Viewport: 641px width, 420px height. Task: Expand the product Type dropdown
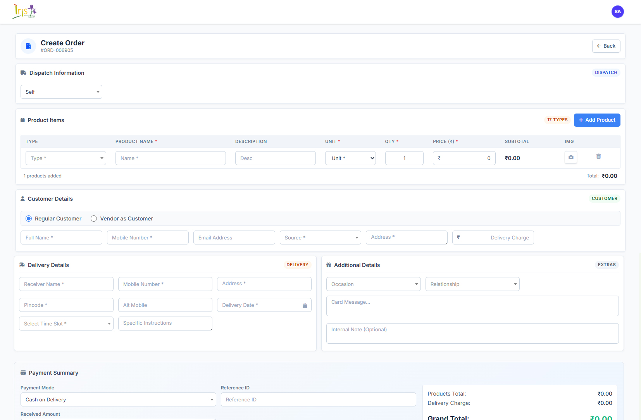66,158
